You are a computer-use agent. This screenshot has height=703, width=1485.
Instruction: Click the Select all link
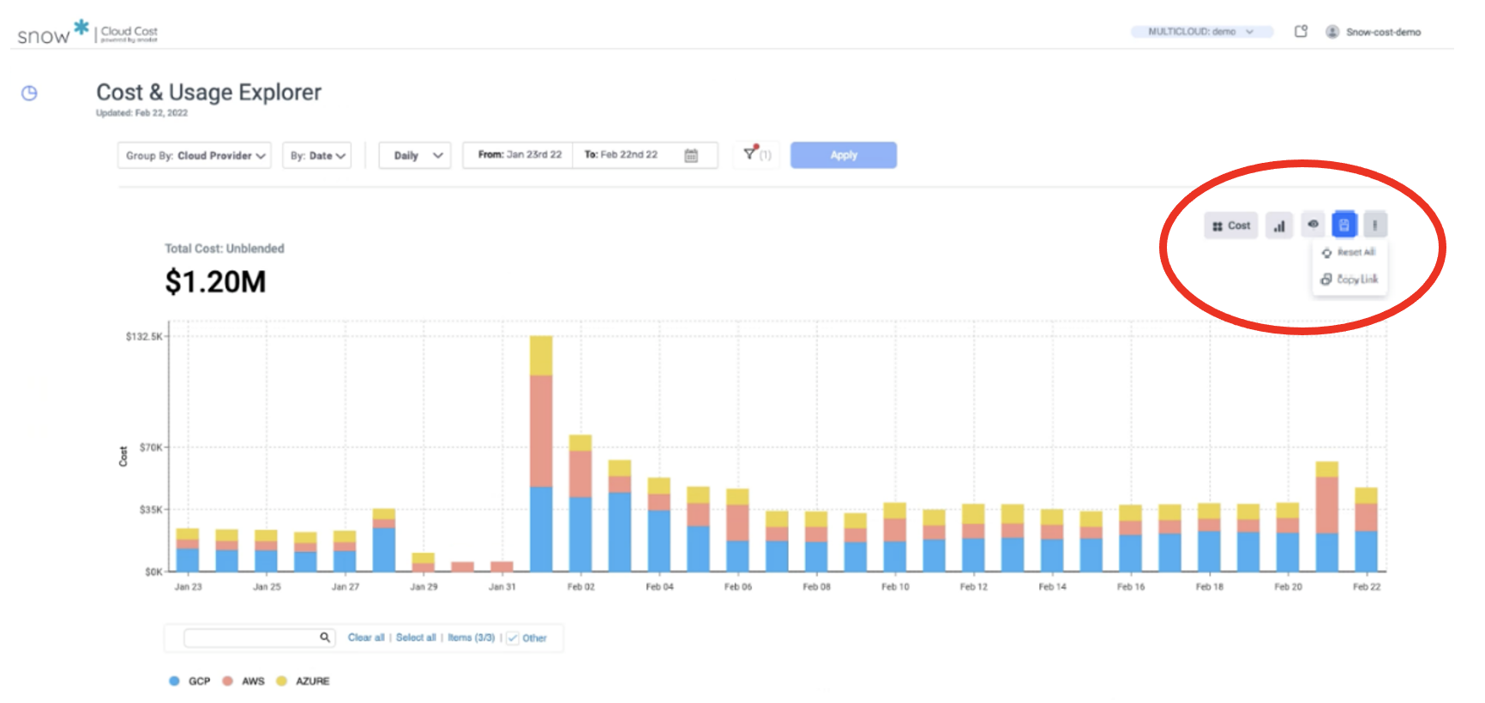416,638
